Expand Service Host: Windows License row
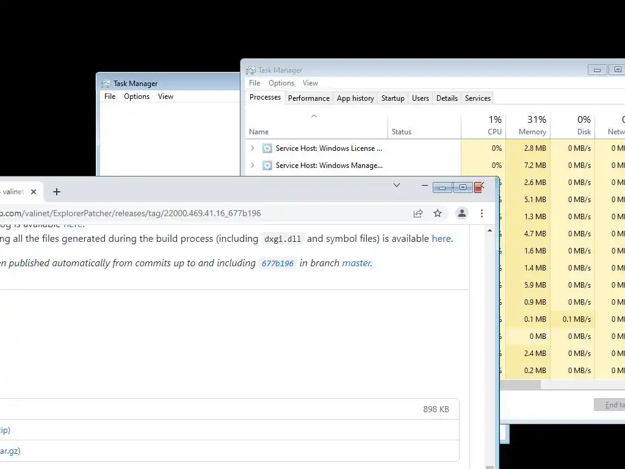 252,148
